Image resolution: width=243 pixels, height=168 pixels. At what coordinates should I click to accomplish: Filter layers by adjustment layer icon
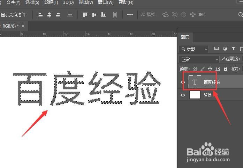225,49
